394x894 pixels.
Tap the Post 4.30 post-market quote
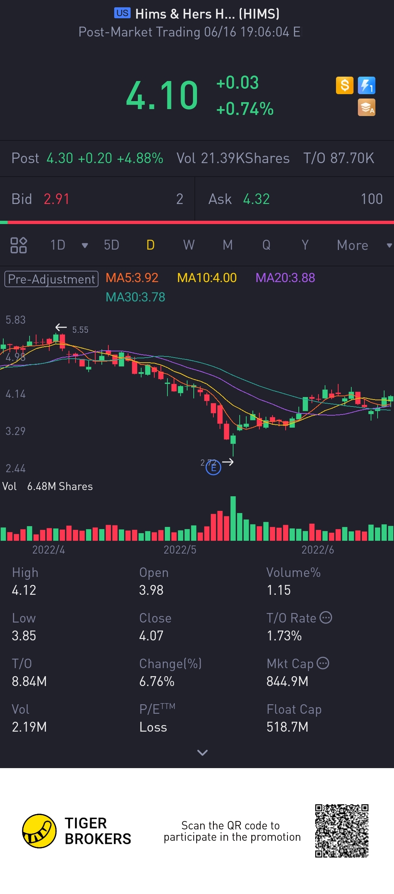(87, 158)
